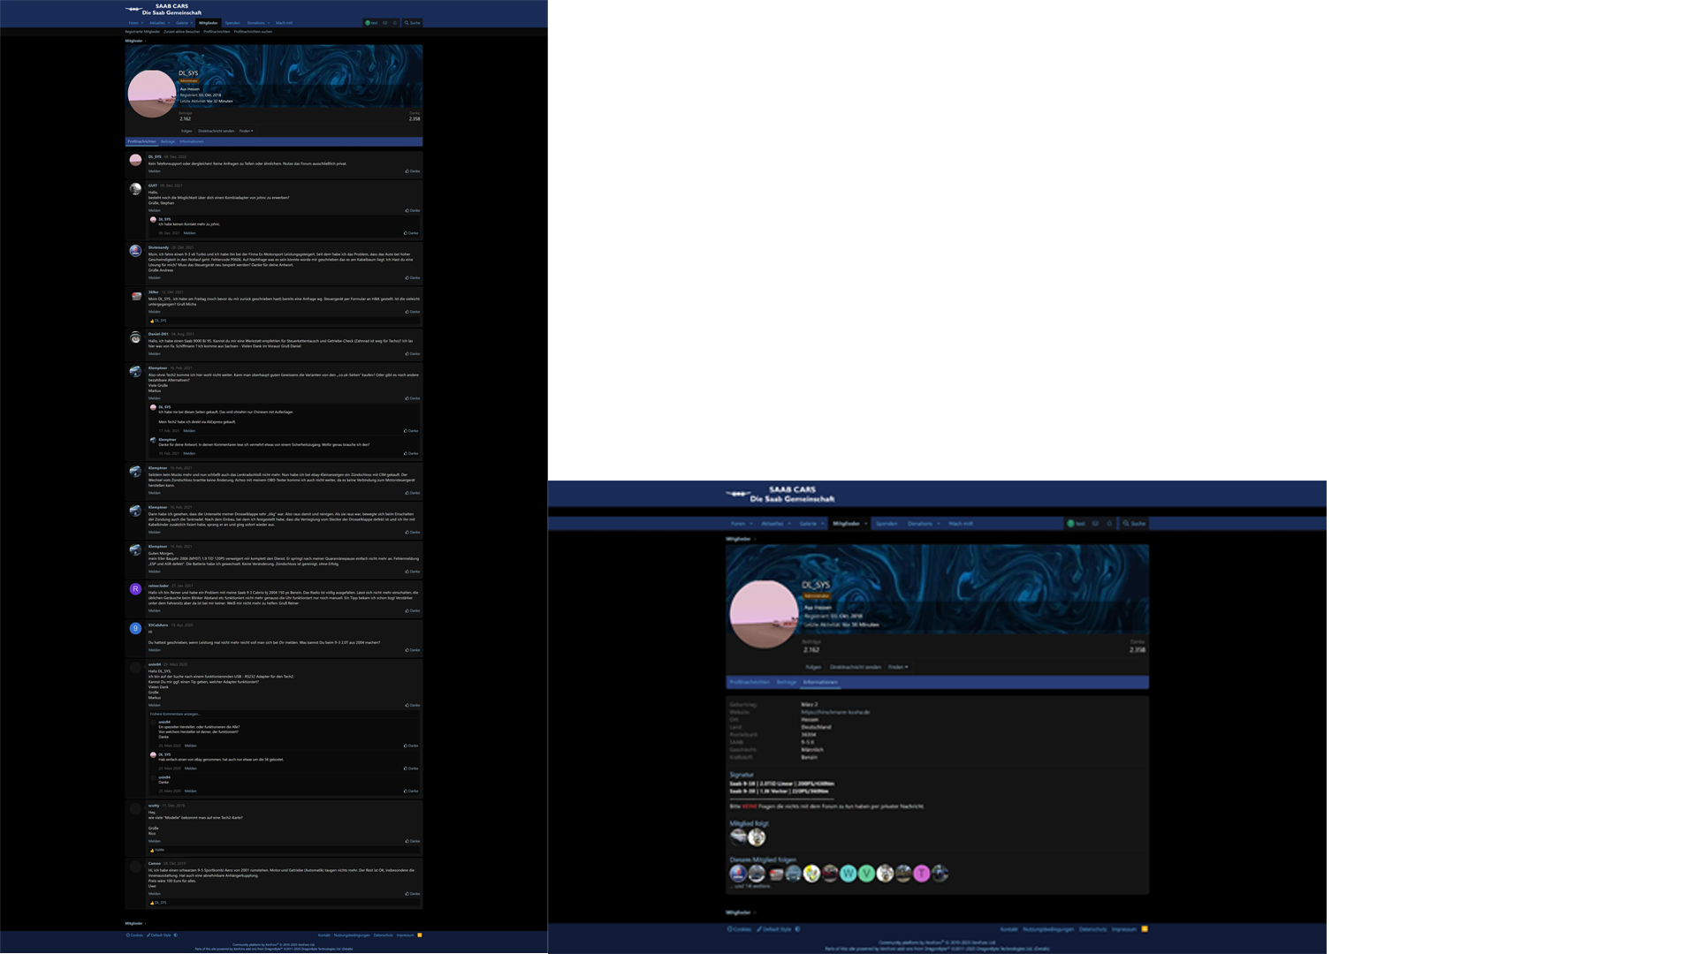This screenshot has height=954, width=1697.
Task: Click the green V follower avatar on right page
Action: point(867,874)
